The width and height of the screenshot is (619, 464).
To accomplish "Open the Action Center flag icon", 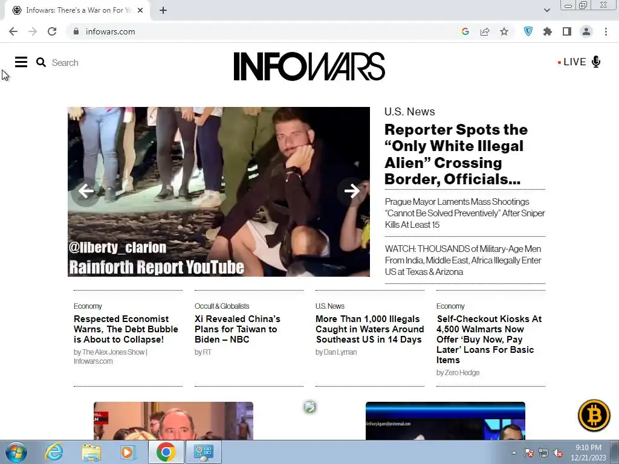I will [x=529, y=453].
